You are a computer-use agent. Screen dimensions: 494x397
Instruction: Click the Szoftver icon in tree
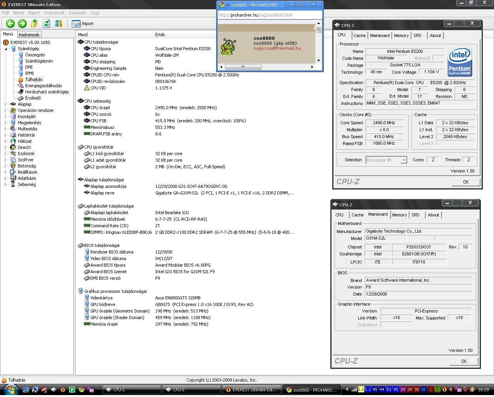pos(13,160)
